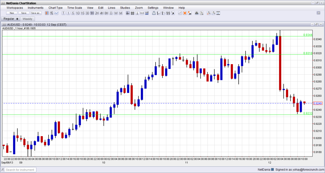The height and width of the screenshot is (173, 325).
Task: Open the Chart Type menu
Action: 56,8
